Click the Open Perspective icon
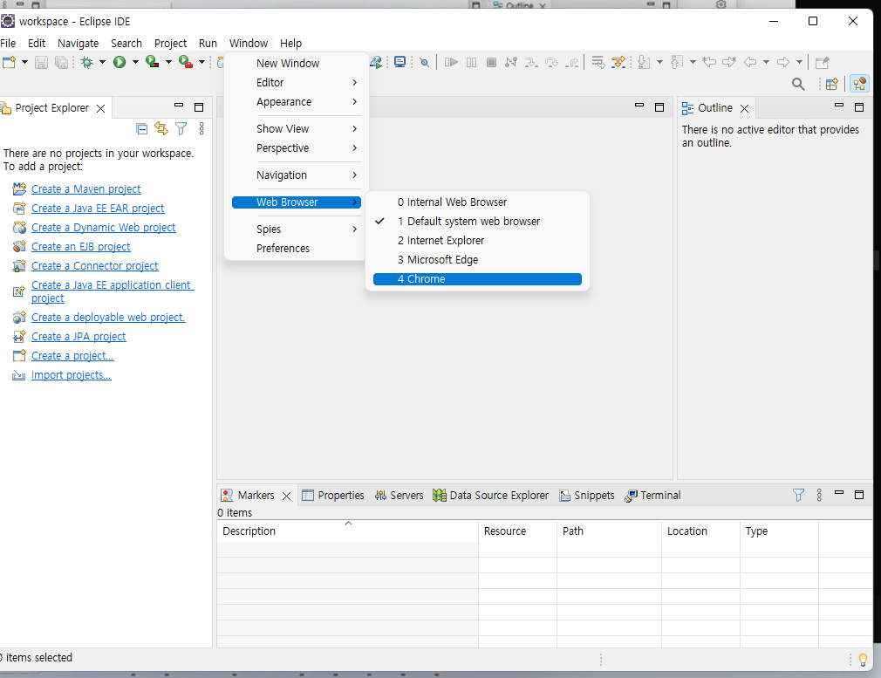Screen dimensions: 881x678 pyautogui.click(x=832, y=85)
